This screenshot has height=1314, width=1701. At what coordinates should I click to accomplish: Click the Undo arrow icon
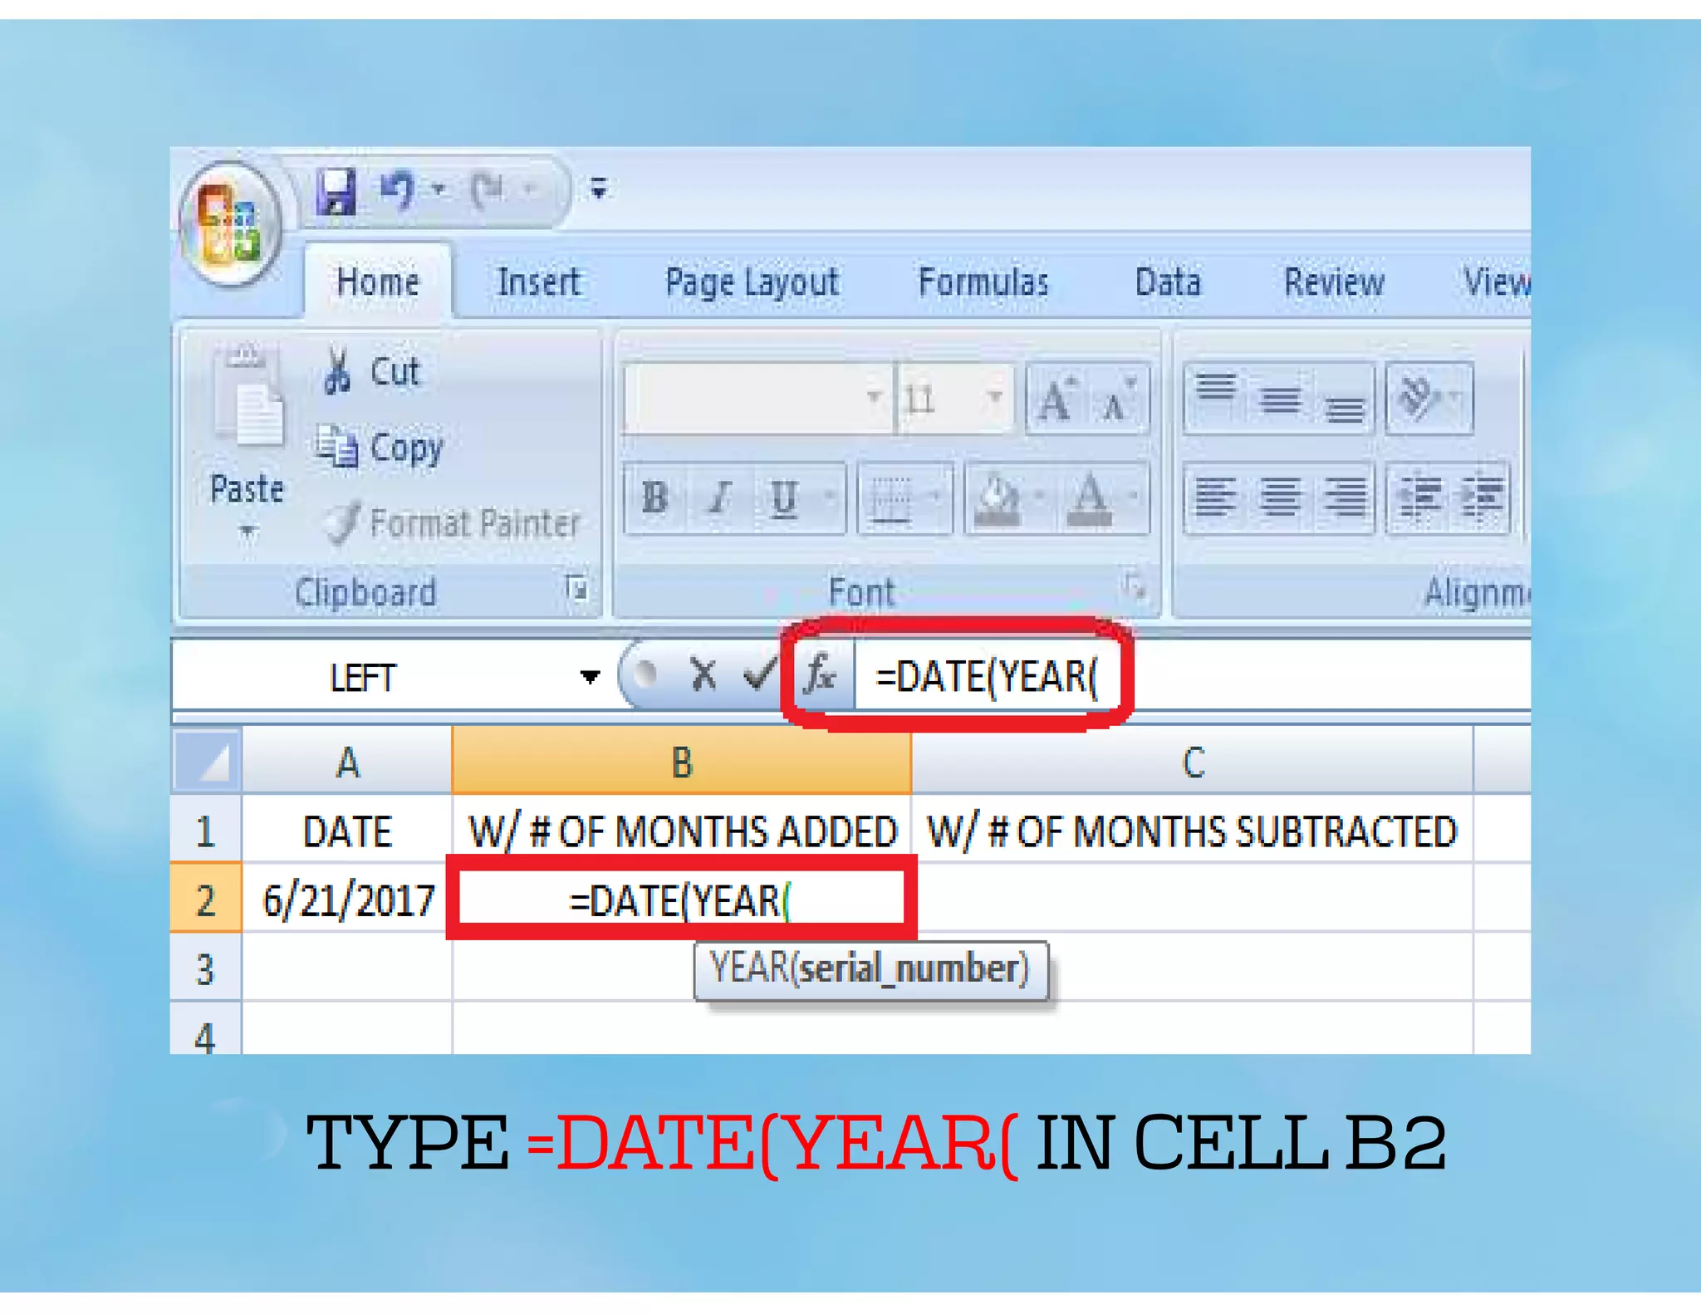click(397, 191)
